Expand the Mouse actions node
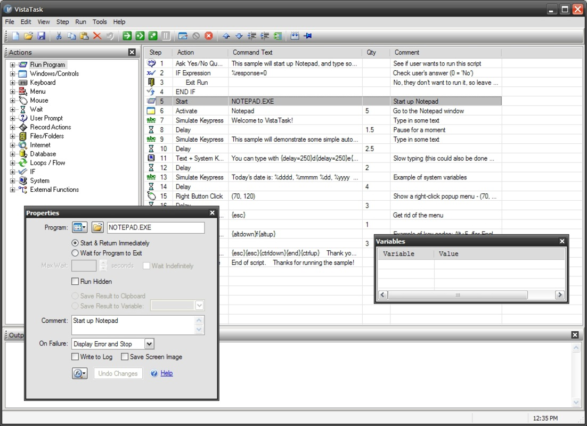587x426 pixels. [12, 100]
